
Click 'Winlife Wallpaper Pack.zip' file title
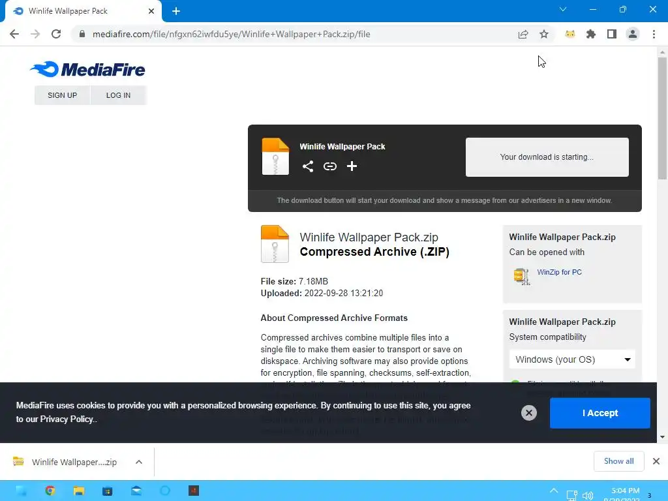pyautogui.click(x=369, y=237)
